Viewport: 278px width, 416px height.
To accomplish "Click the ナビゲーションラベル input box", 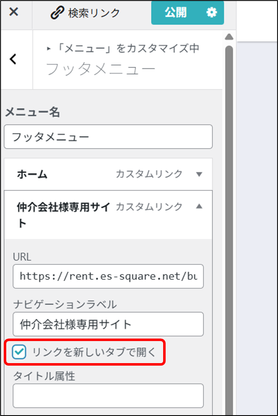I will click(x=108, y=324).
